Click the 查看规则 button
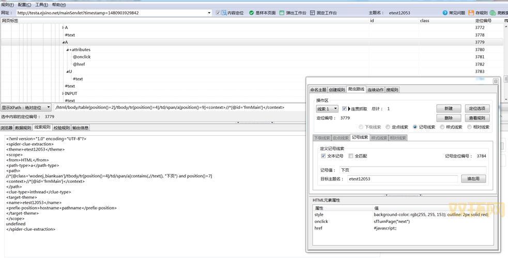 476,118
